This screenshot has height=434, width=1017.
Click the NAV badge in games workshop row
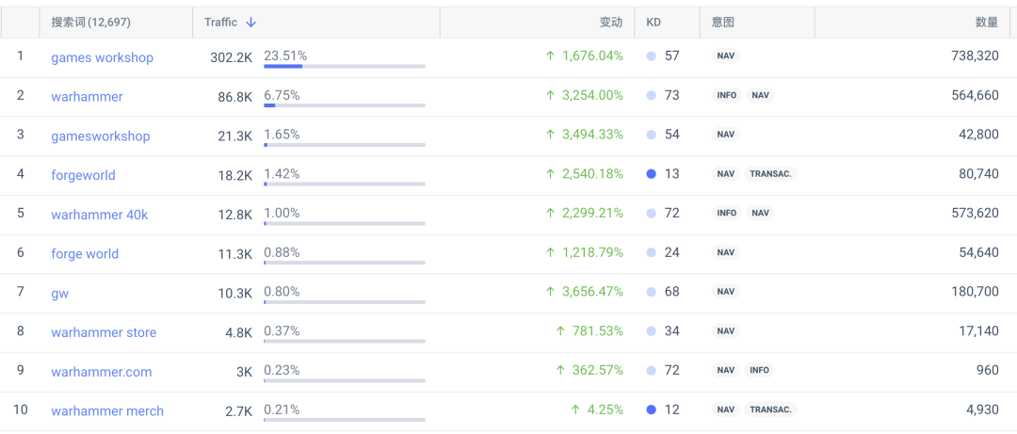click(725, 56)
